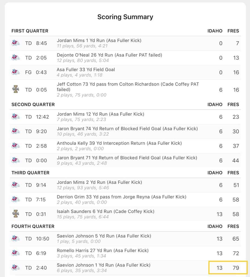
Task: Click Fresno State logo on 12:42 touchdown row
Action: 15,117
